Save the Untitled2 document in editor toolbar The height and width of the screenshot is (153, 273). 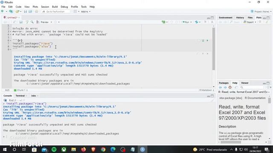click(x=21, y=22)
